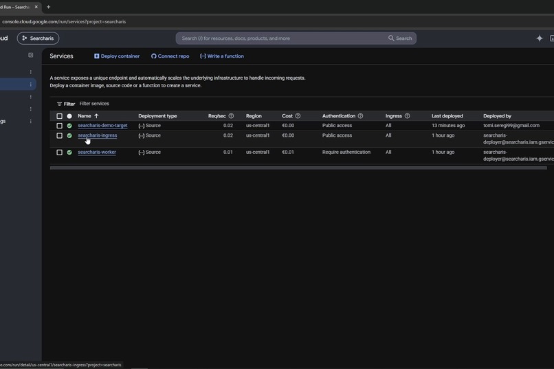Image resolution: width=554 pixels, height=369 pixels.
Task: Click the Cost help icon
Action: click(298, 116)
